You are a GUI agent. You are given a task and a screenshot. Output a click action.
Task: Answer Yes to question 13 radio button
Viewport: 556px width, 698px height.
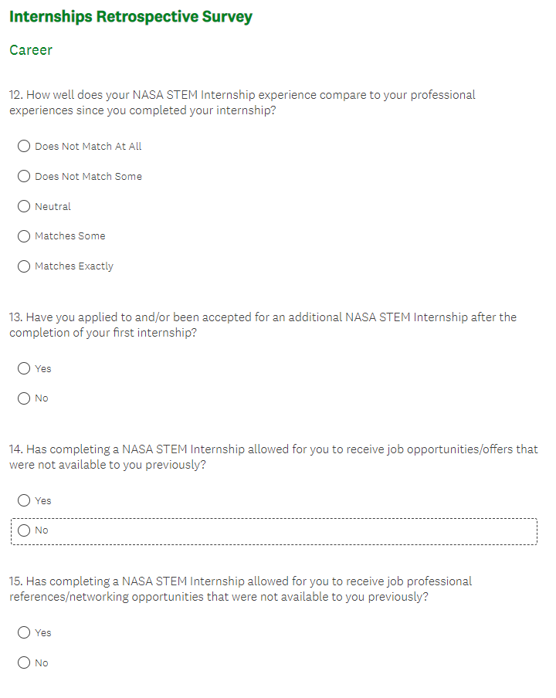(24, 369)
